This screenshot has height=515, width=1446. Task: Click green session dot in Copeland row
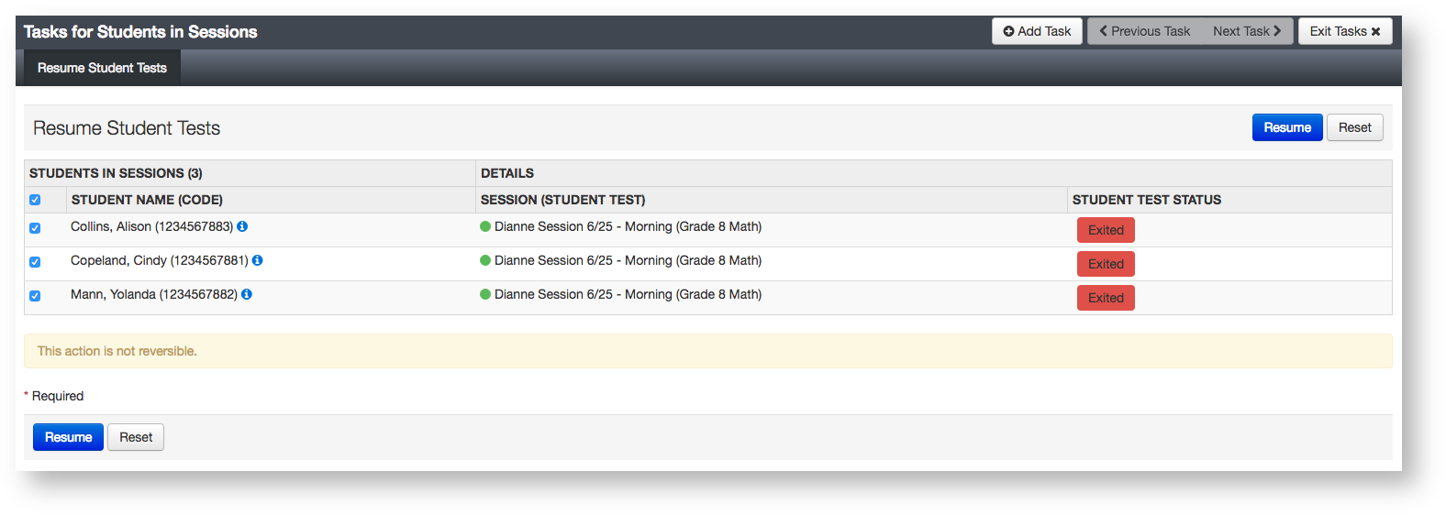(485, 260)
